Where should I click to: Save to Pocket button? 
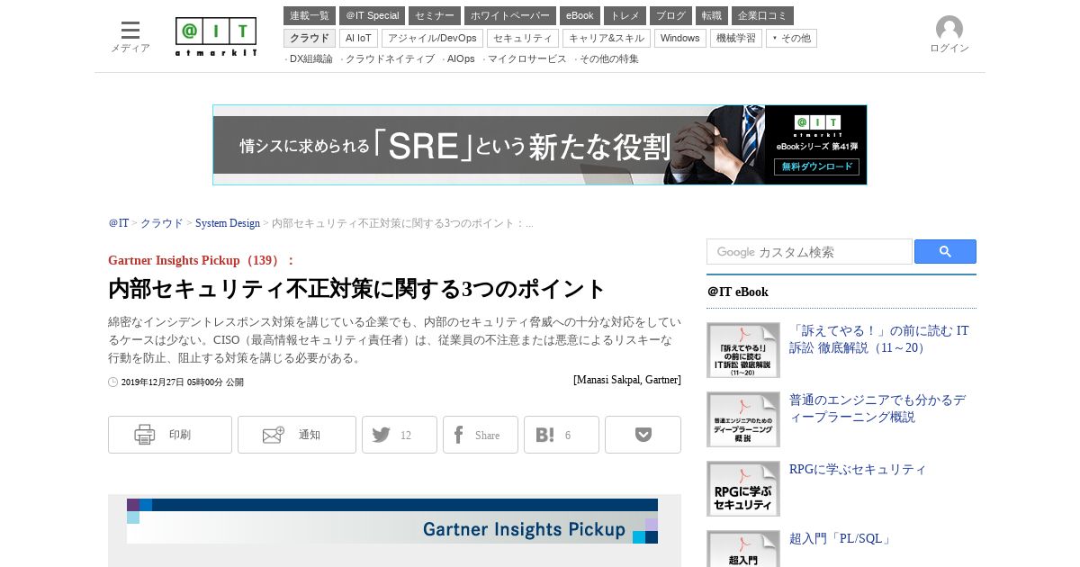tap(643, 435)
